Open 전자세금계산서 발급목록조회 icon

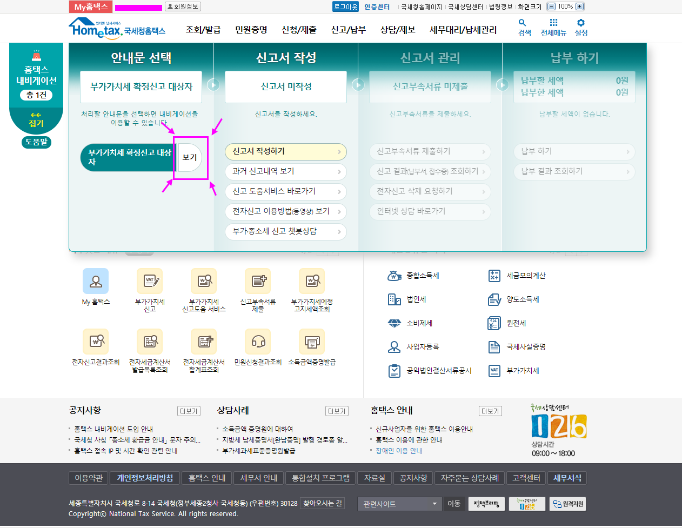point(150,342)
